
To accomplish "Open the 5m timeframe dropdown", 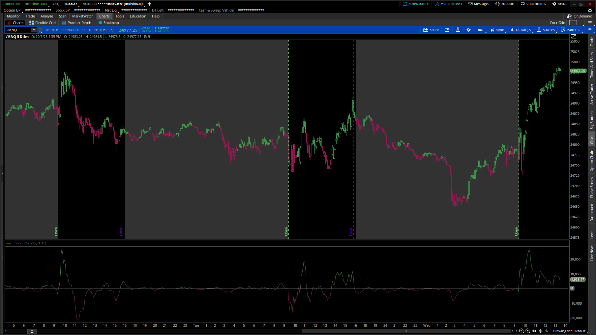I will 480,30.
